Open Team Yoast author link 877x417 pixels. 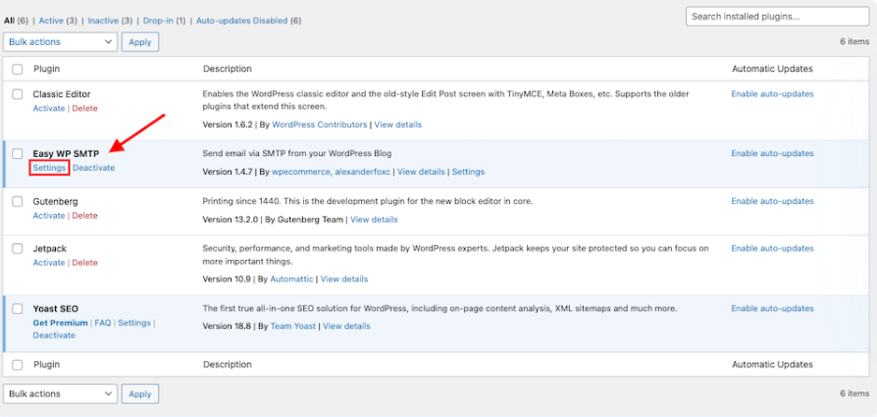coord(293,326)
